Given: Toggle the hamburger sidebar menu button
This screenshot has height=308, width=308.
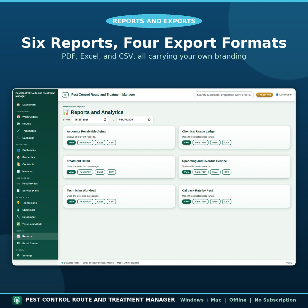Looking at the screenshot, I should point(65,95).
